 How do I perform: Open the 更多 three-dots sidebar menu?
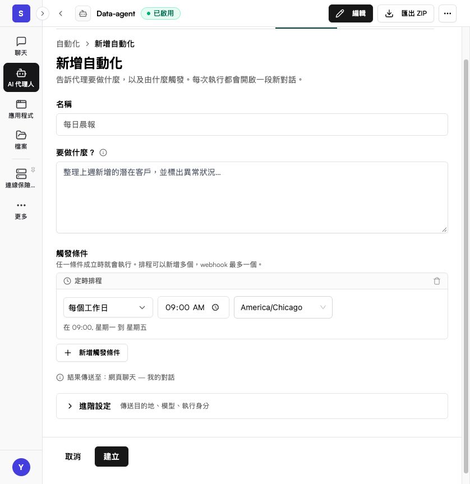(x=21, y=211)
